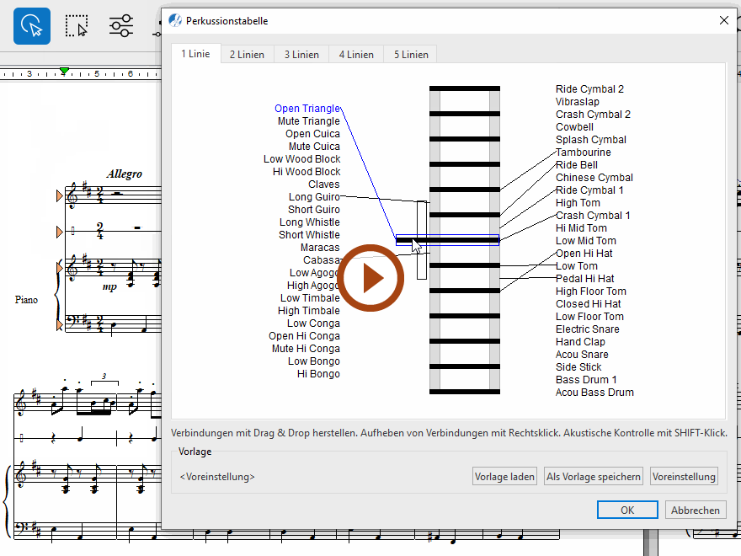Open the mixer sliders settings icon

(121, 26)
